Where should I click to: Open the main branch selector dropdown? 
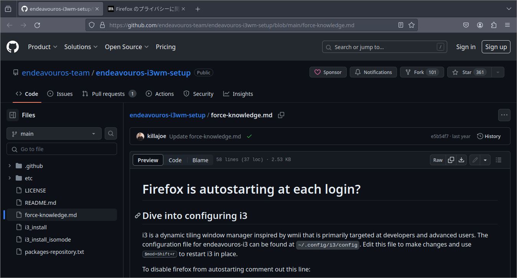tap(54, 133)
